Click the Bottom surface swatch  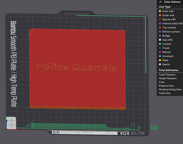160,32
